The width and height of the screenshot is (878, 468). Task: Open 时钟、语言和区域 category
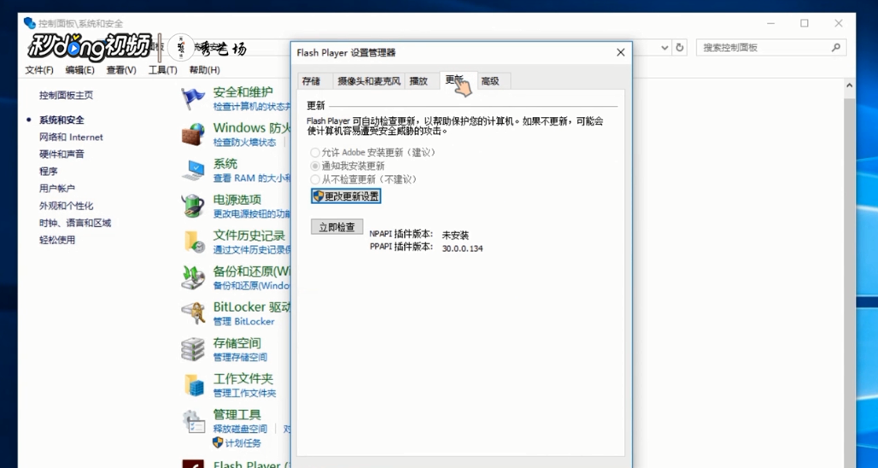click(x=75, y=223)
